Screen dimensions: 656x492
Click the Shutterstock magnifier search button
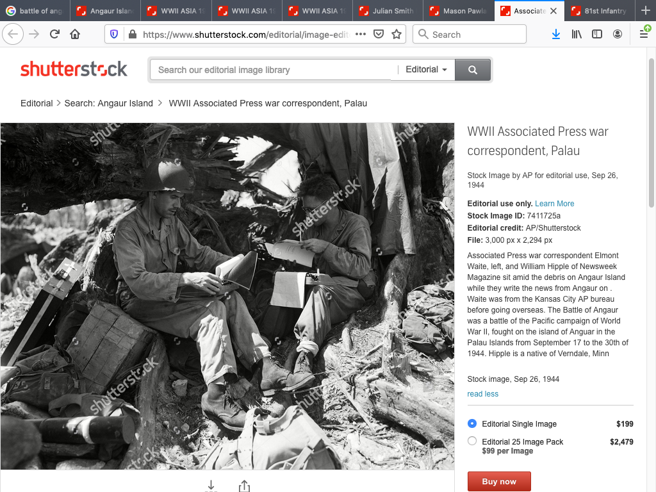(x=472, y=70)
